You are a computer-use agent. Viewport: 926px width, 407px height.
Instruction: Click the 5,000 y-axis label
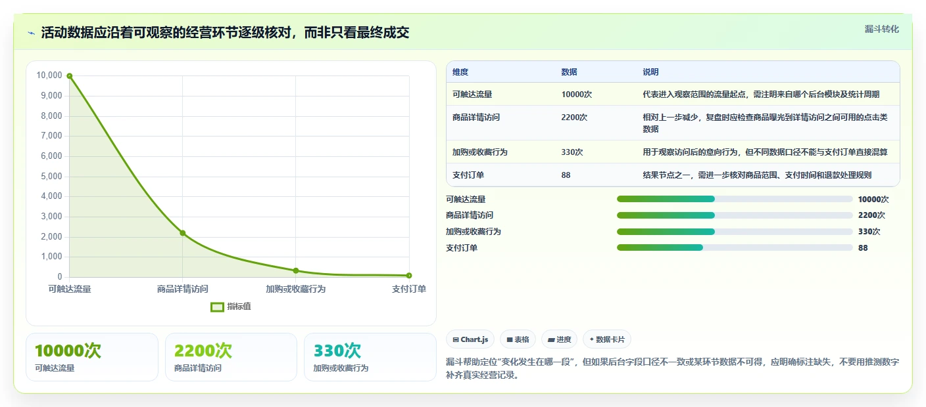(51, 177)
